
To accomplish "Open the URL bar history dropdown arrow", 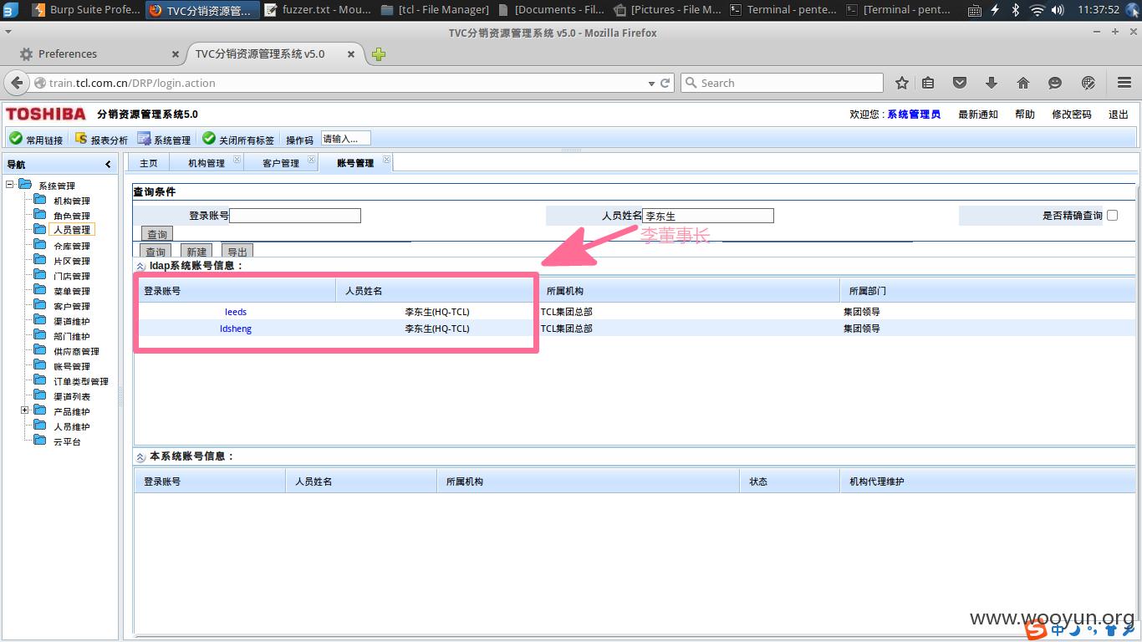I will point(651,83).
